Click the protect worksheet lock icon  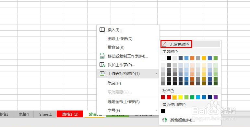click(x=102, y=65)
